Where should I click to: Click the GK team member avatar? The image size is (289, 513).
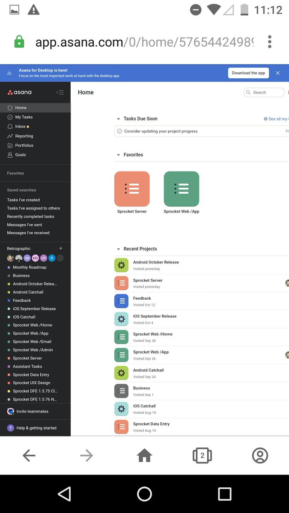[x=27, y=258]
